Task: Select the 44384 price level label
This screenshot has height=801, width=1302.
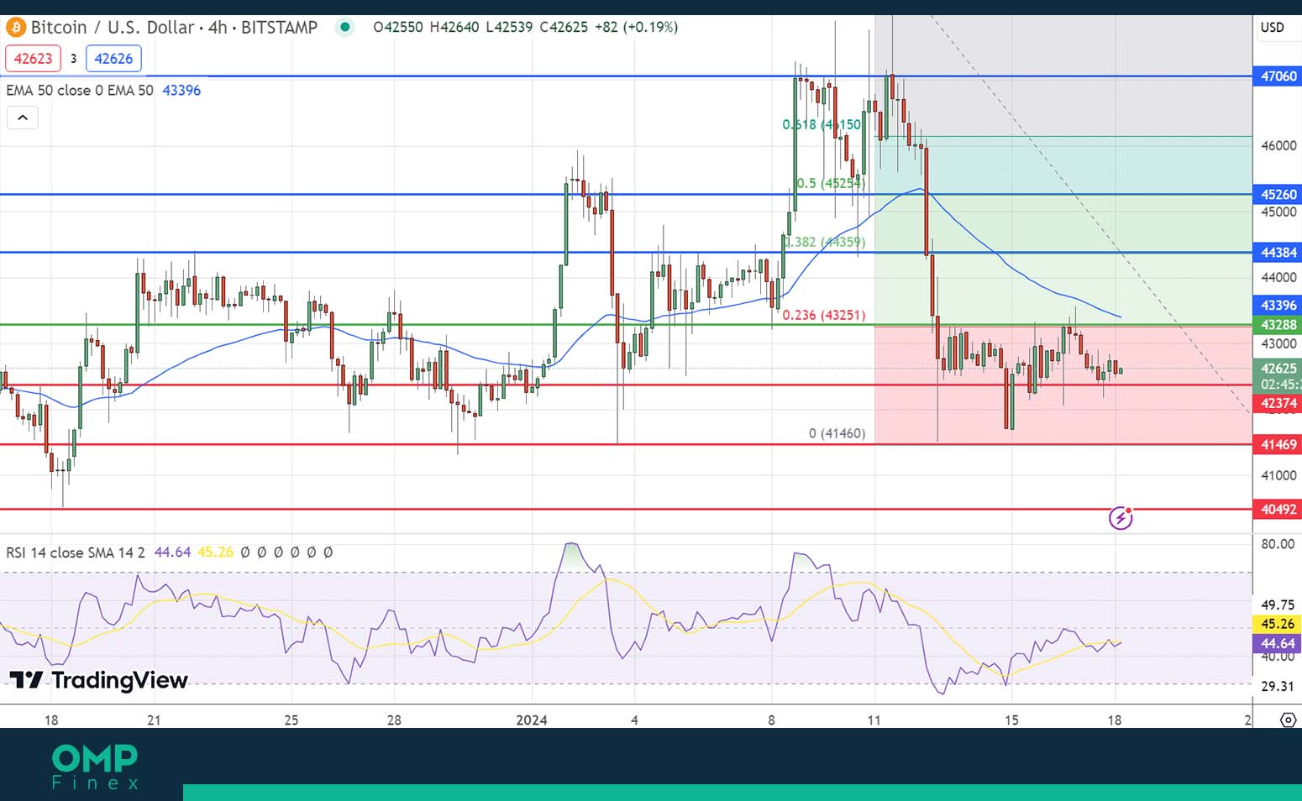Action: point(1277,252)
